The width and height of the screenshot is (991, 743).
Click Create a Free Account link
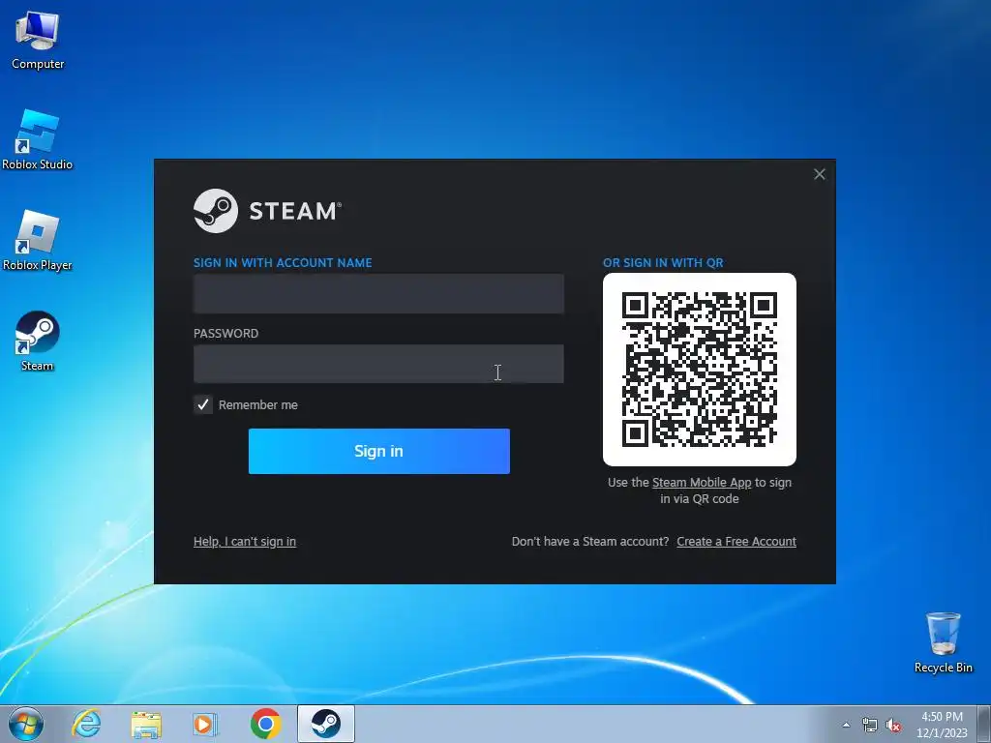click(736, 542)
